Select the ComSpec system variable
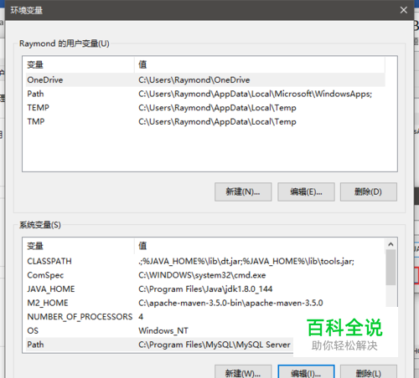The image size is (419, 378). click(x=205, y=275)
